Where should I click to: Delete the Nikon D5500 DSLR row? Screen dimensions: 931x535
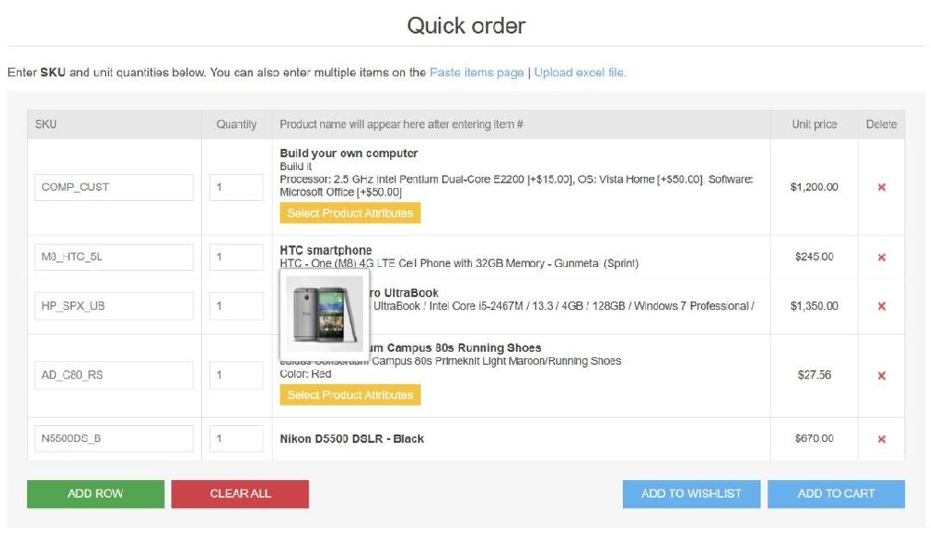(x=881, y=439)
